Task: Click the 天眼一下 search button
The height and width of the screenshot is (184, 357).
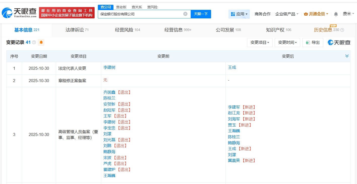Action: coord(201,14)
